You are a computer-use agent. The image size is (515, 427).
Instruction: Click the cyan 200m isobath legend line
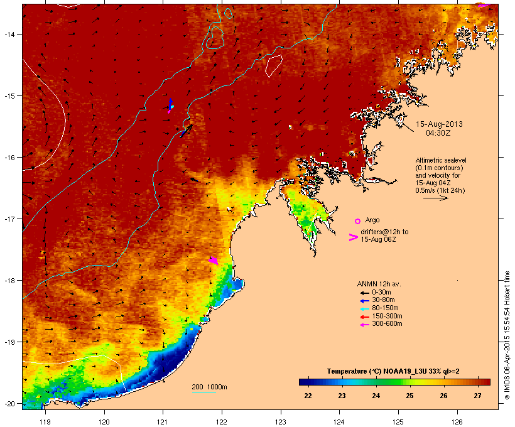[203, 392]
